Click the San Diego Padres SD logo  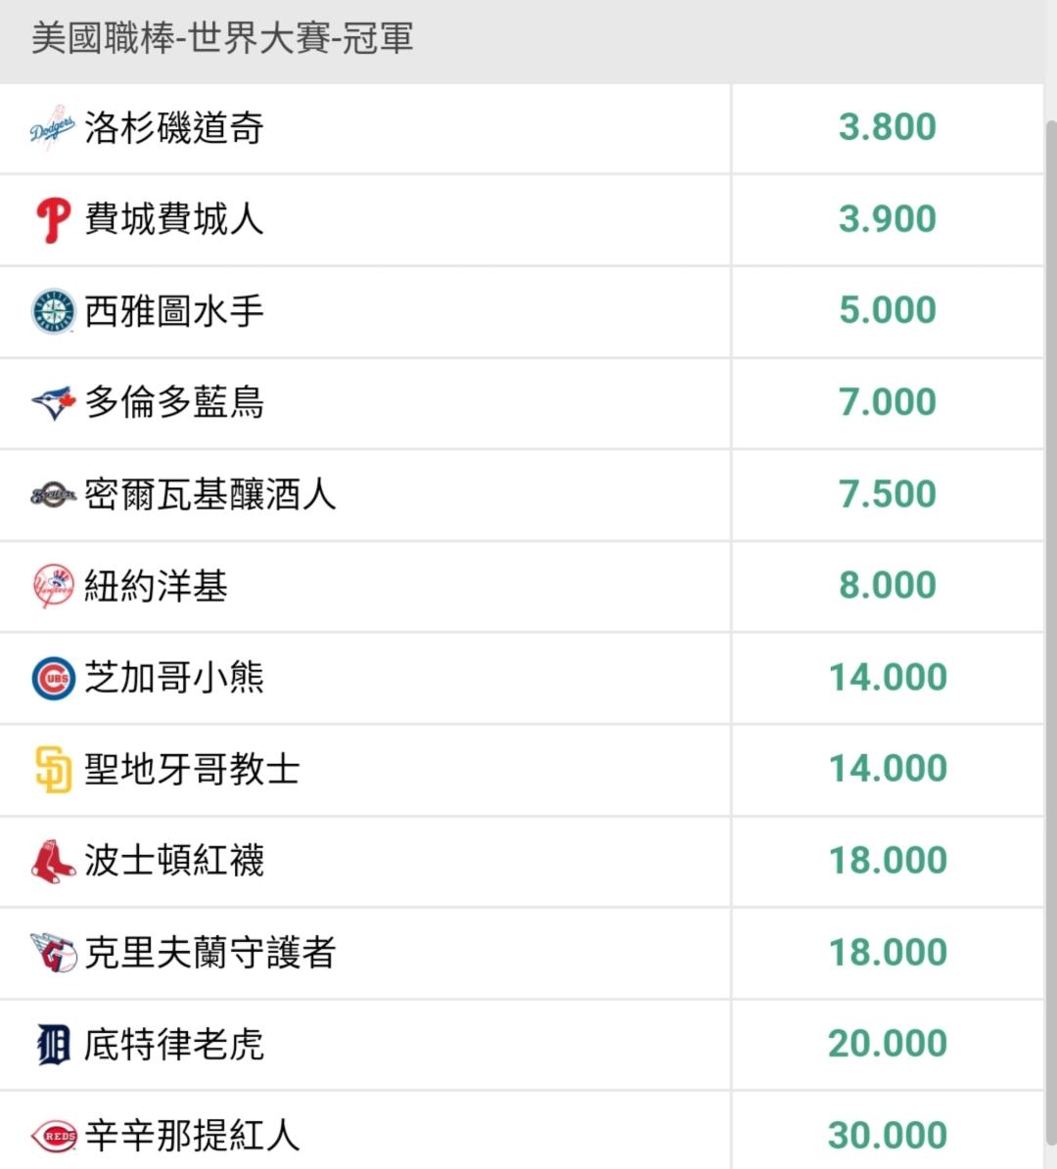(53, 770)
